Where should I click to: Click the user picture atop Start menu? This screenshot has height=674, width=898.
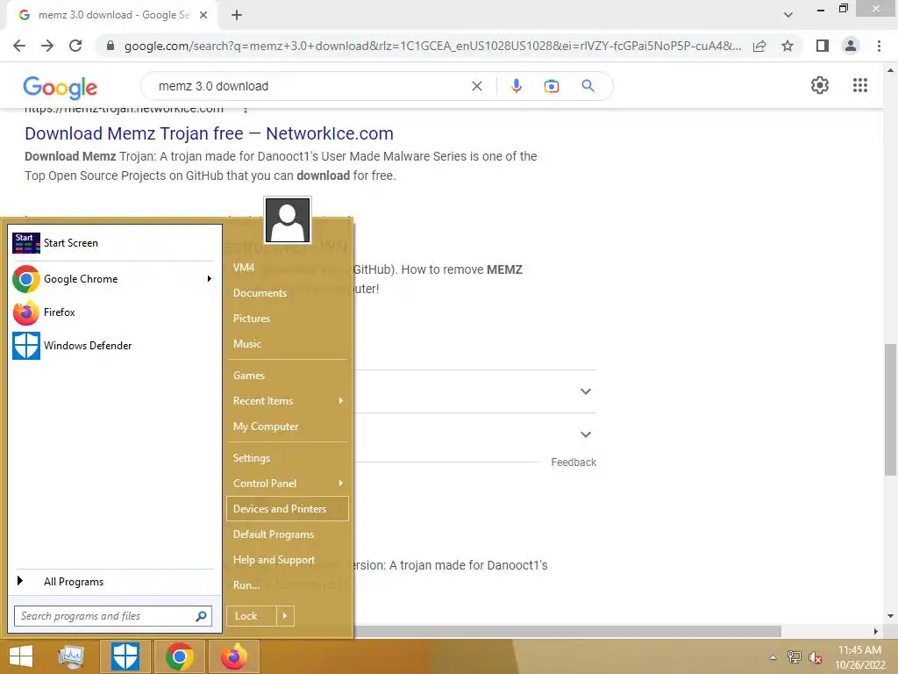click(288, 220)
